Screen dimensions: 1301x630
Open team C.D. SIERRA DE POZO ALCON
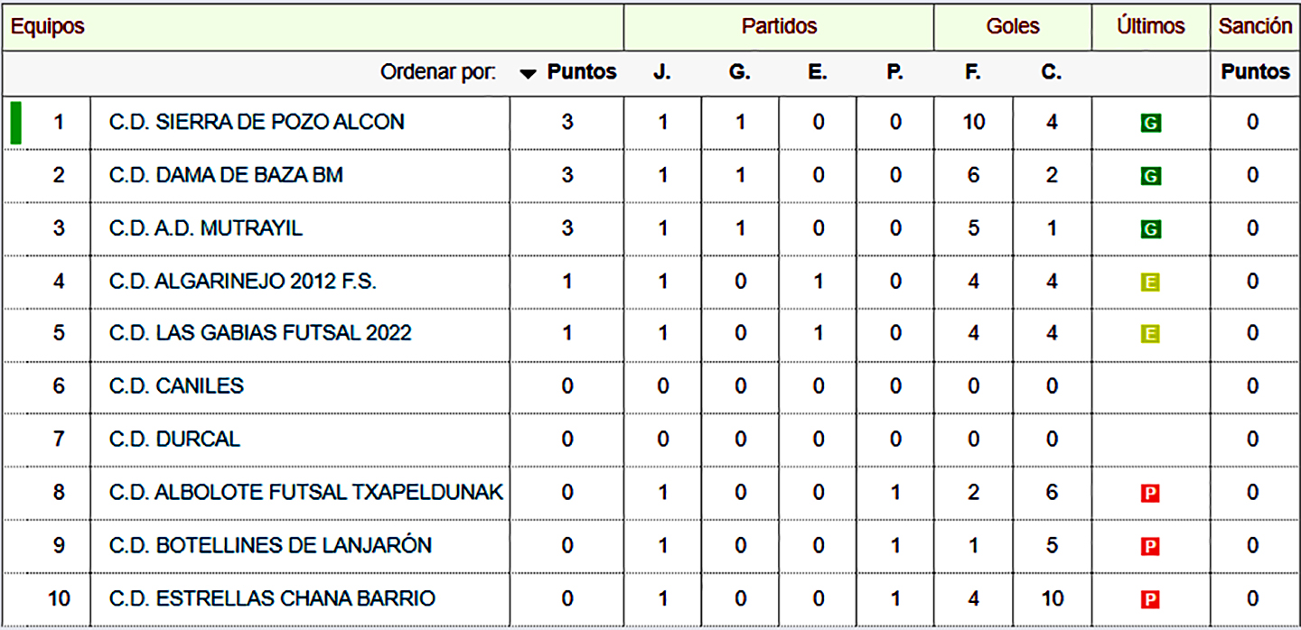257,122
